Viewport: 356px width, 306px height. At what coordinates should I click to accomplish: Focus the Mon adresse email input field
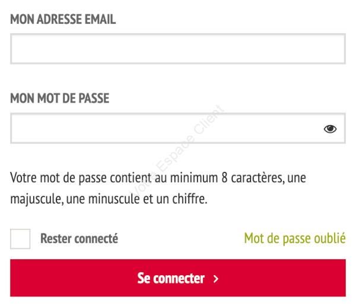tap(178, 49)
